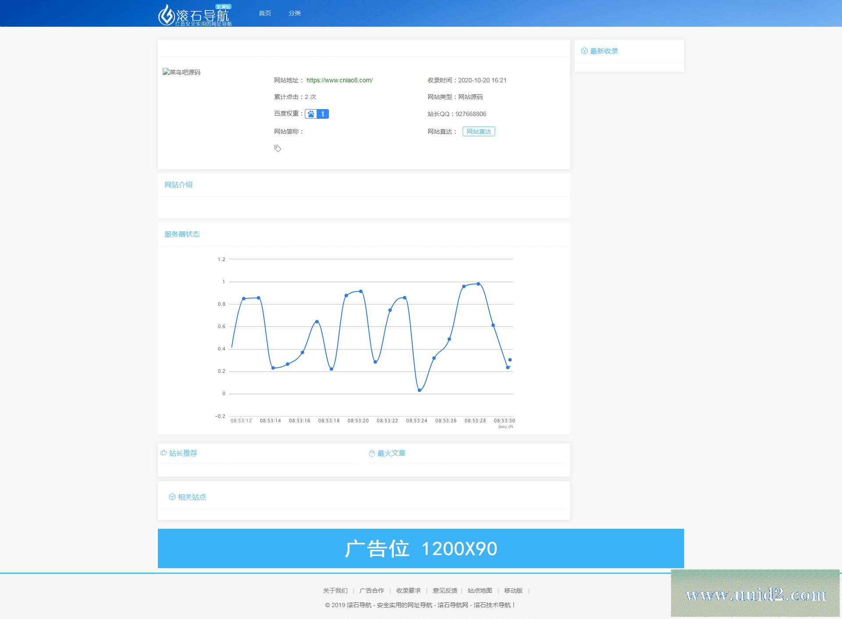
Task: Click the tag icon below 网站简称
Action: [277, 149]
